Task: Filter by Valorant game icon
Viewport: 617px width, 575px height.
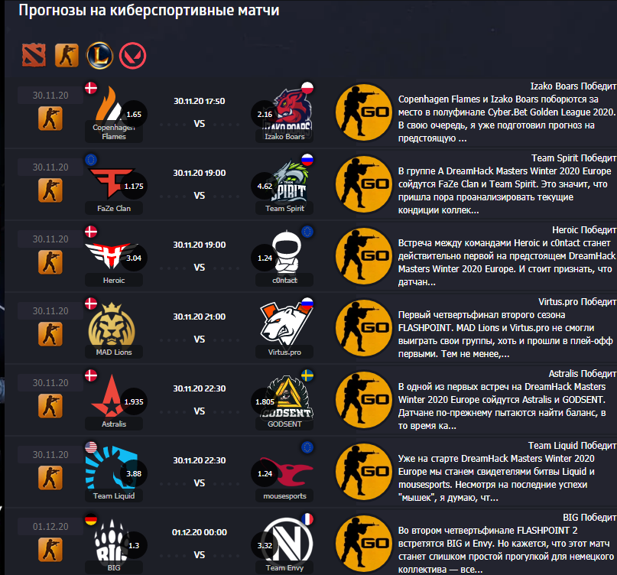Action: point(132,56)
